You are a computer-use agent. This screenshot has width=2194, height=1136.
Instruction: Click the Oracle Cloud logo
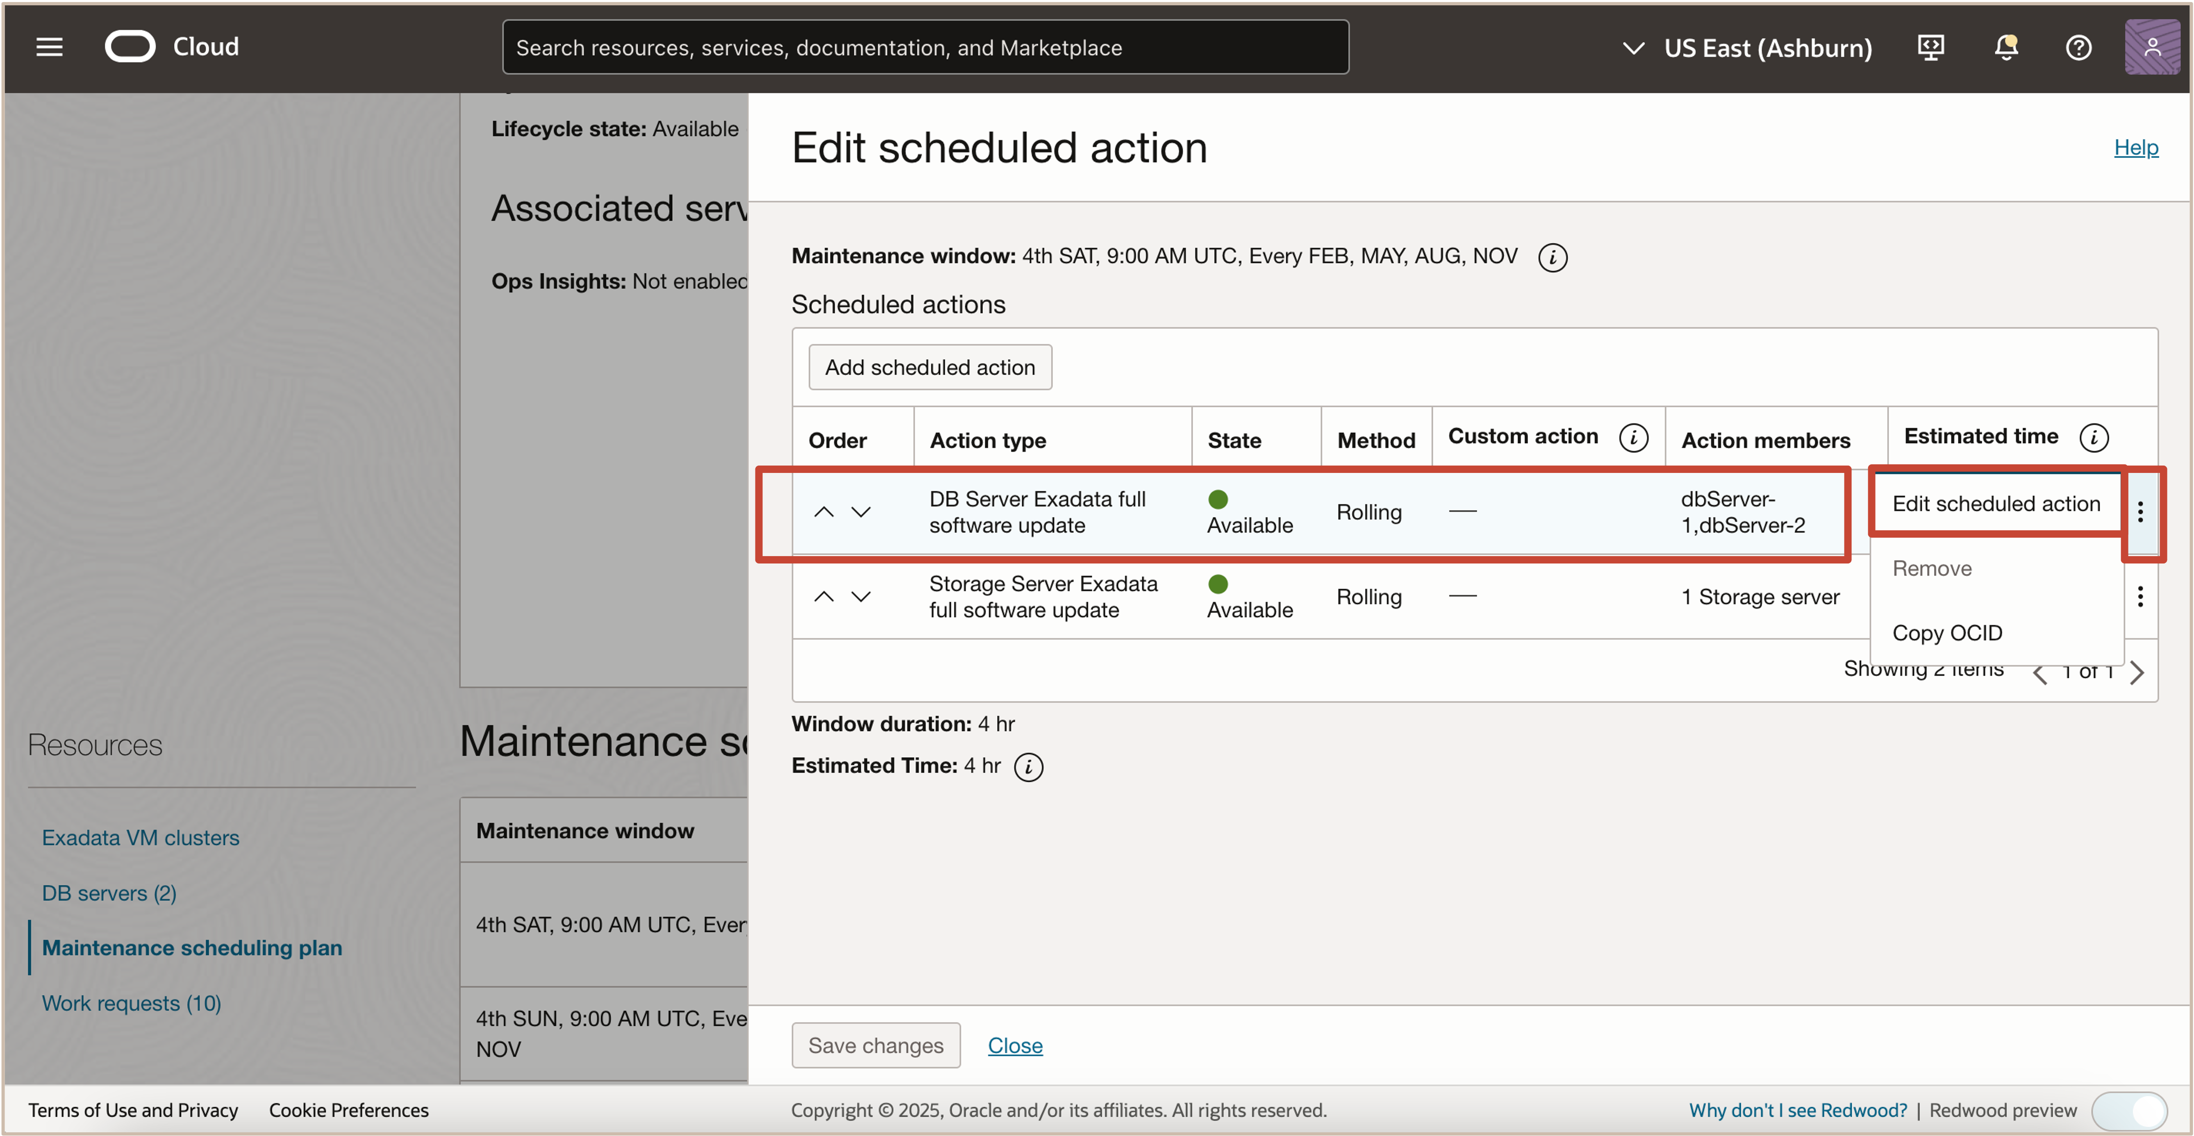(x=130, y=46)
